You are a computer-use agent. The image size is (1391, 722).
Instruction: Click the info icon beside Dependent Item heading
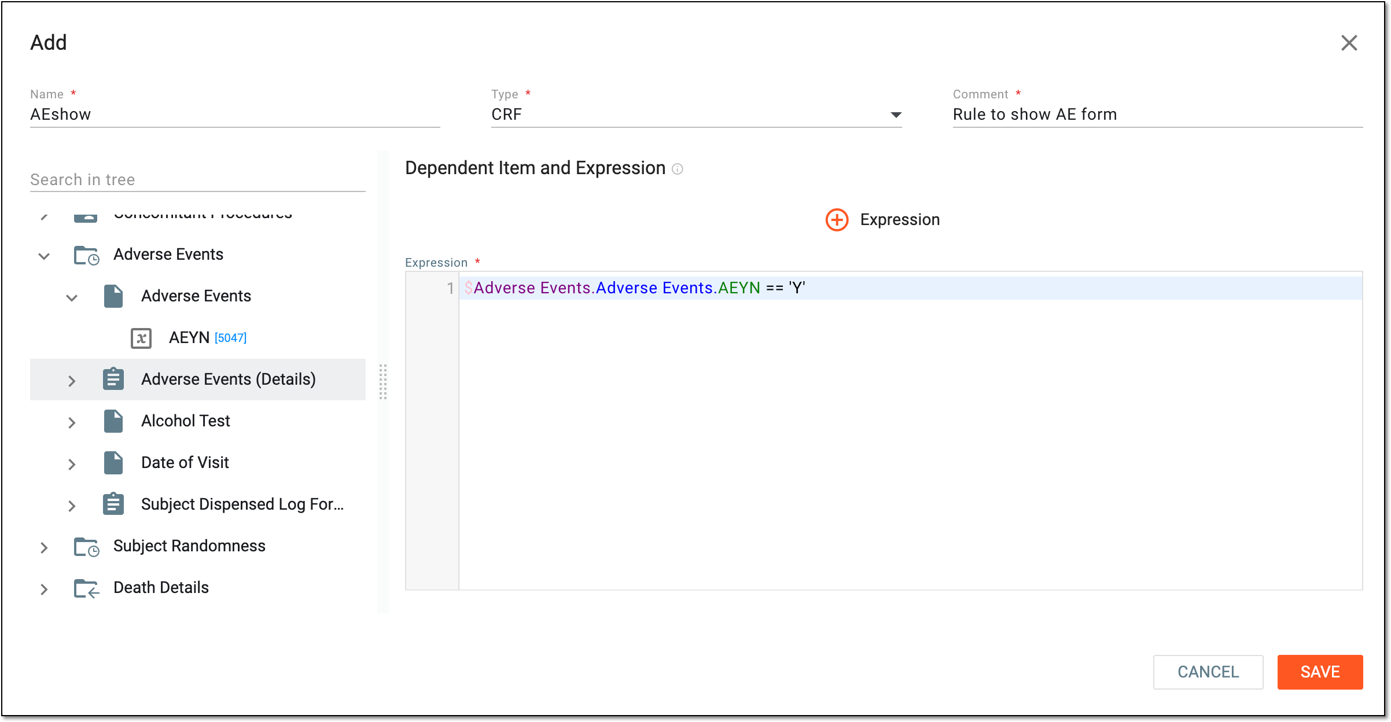click(x=678, y=169)
